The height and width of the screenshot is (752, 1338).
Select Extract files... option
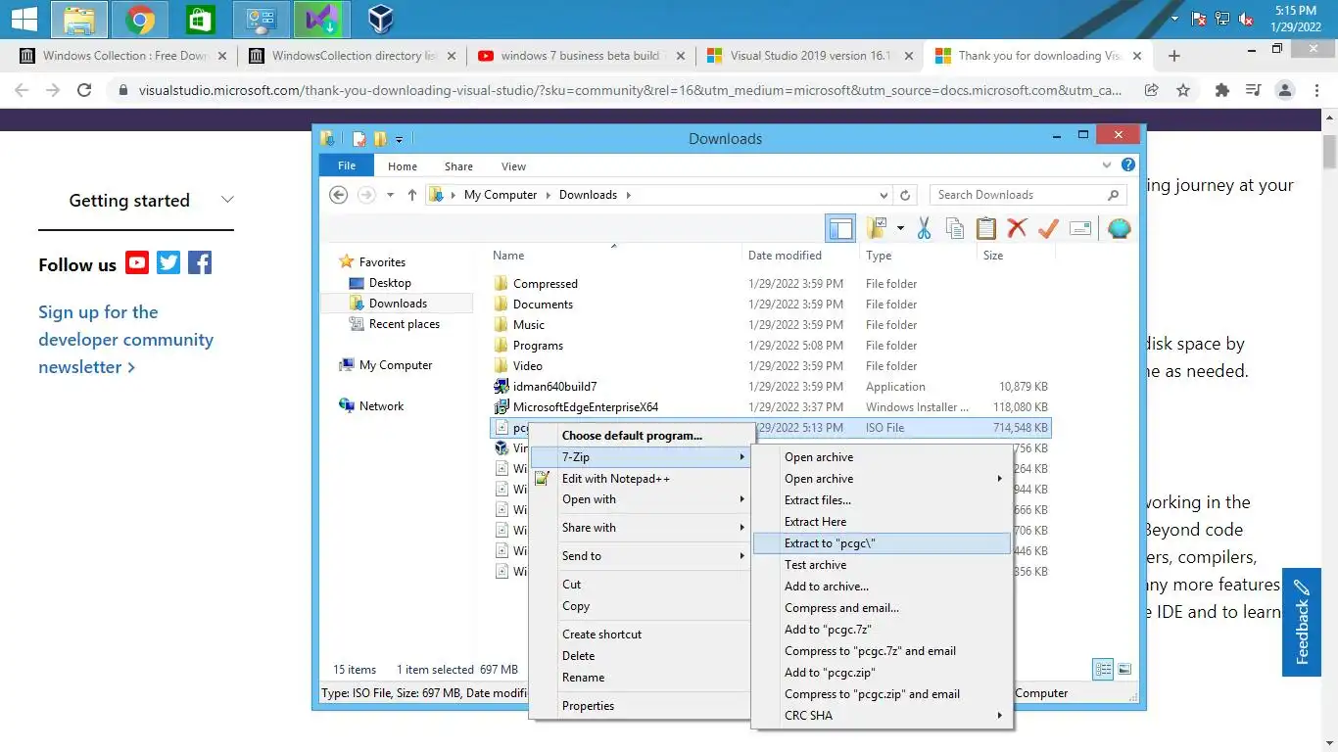click(882, 500)
